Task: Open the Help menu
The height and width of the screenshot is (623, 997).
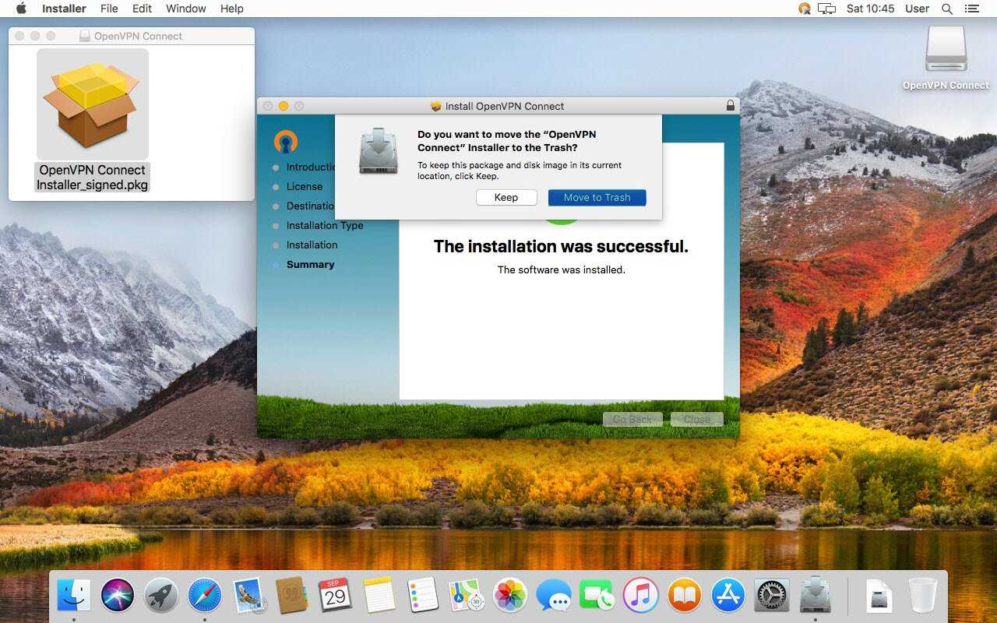Action: coord(232,9)
